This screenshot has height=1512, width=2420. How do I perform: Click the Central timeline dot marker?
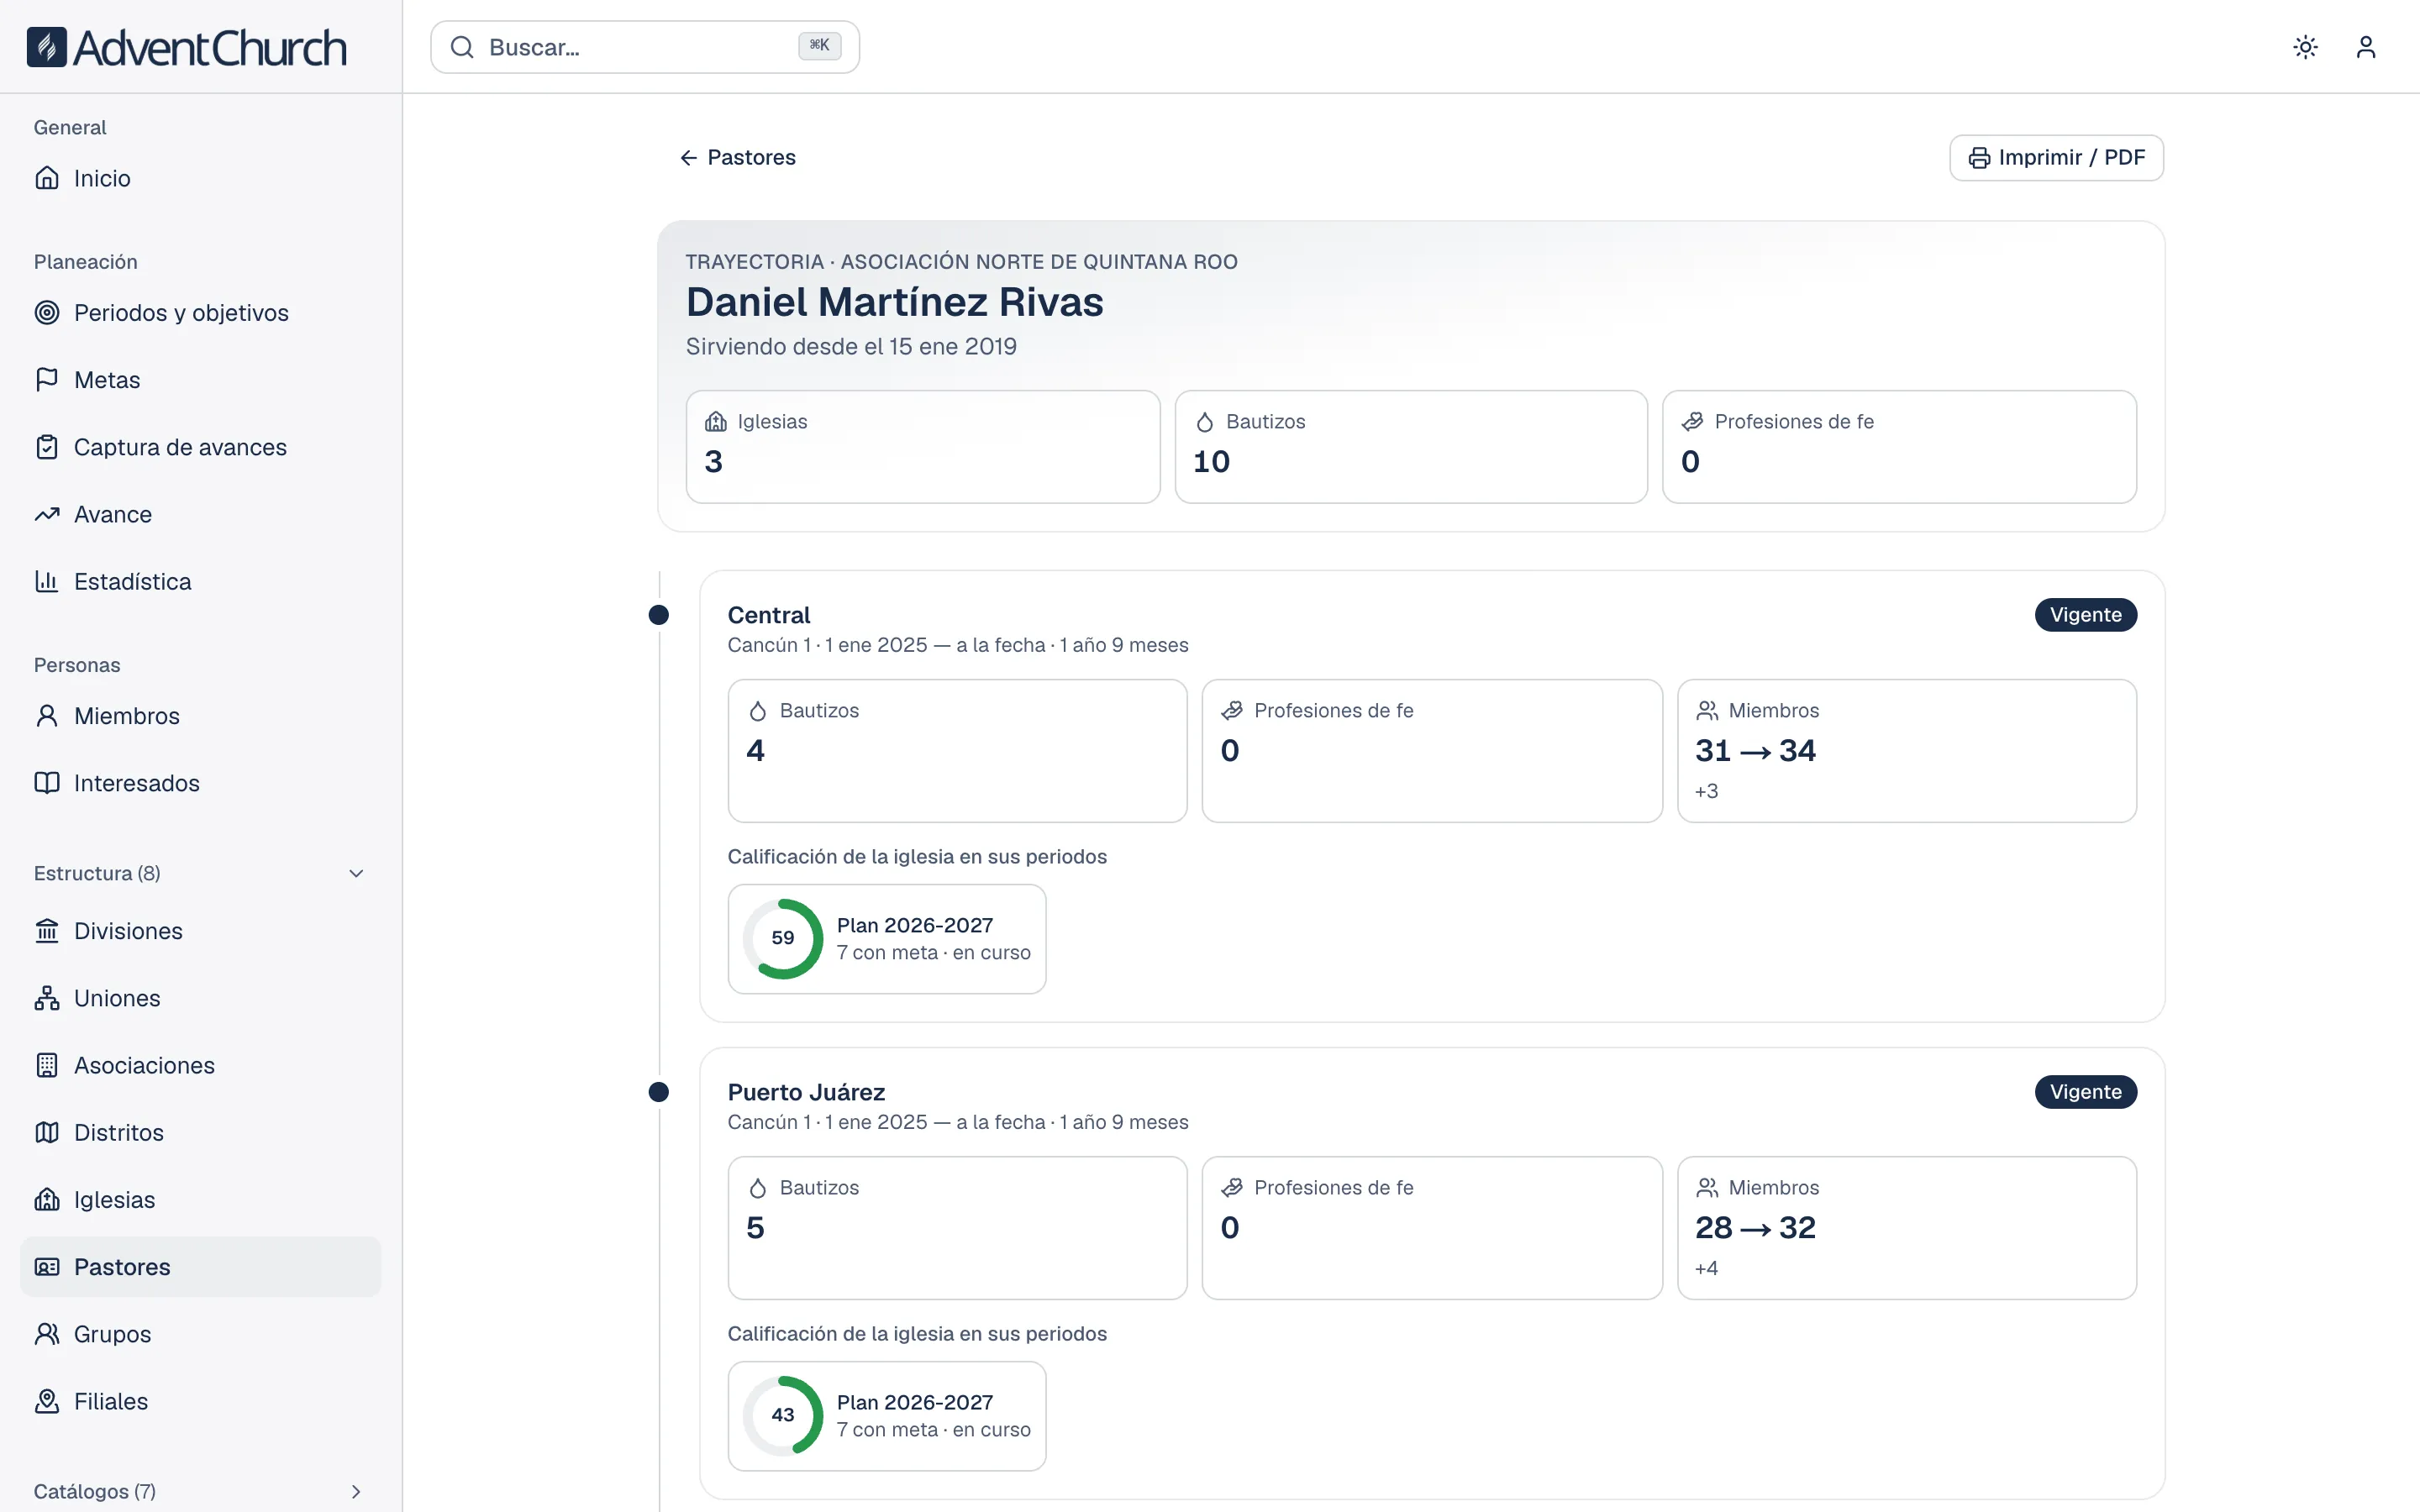point(658,615)
